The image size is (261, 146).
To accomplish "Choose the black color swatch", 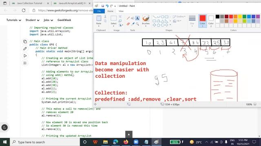I will pos(217,16).
